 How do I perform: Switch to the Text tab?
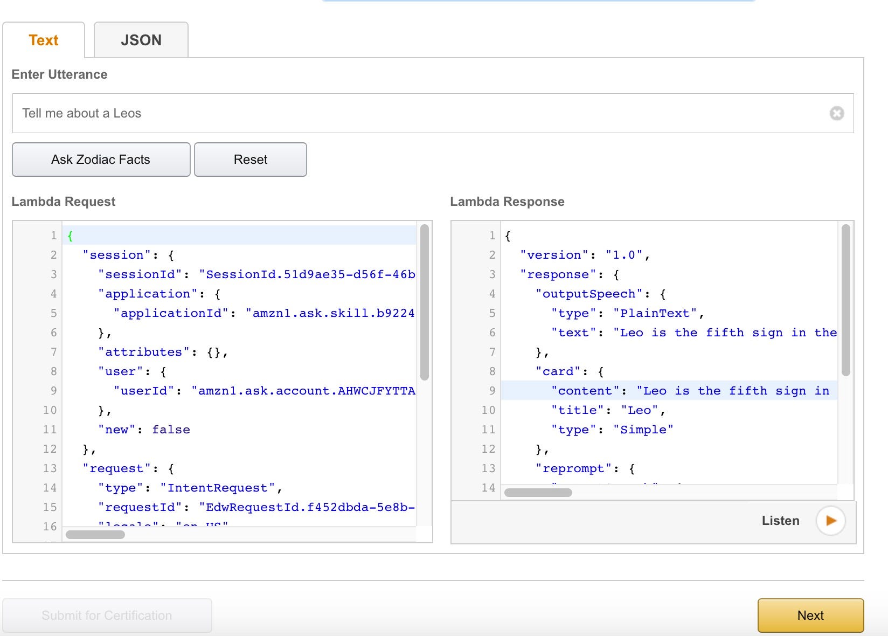44,40
